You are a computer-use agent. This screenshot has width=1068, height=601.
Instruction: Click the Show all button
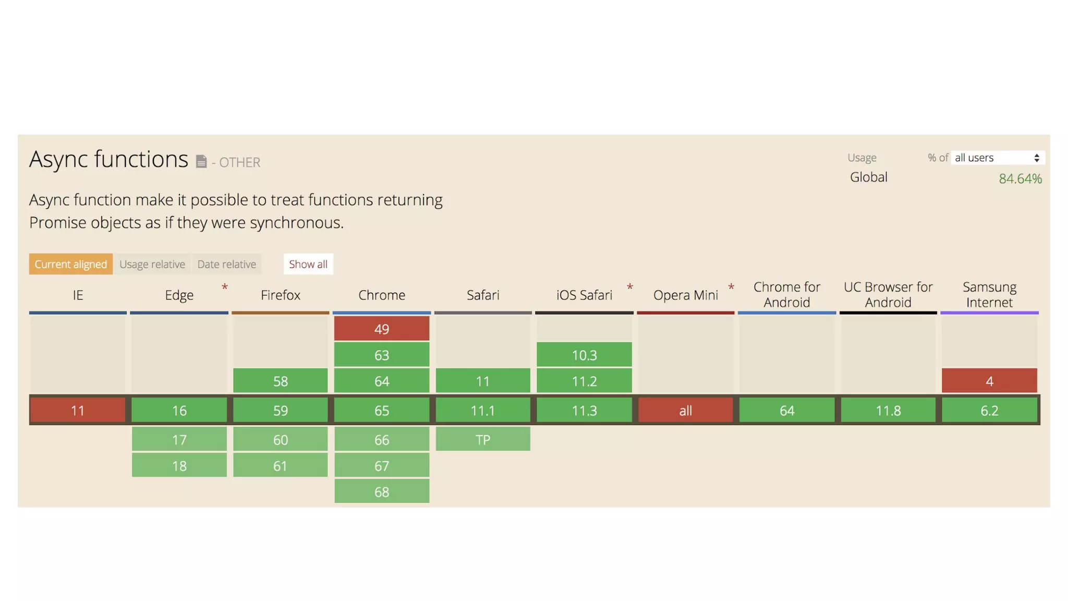(308, 264)
